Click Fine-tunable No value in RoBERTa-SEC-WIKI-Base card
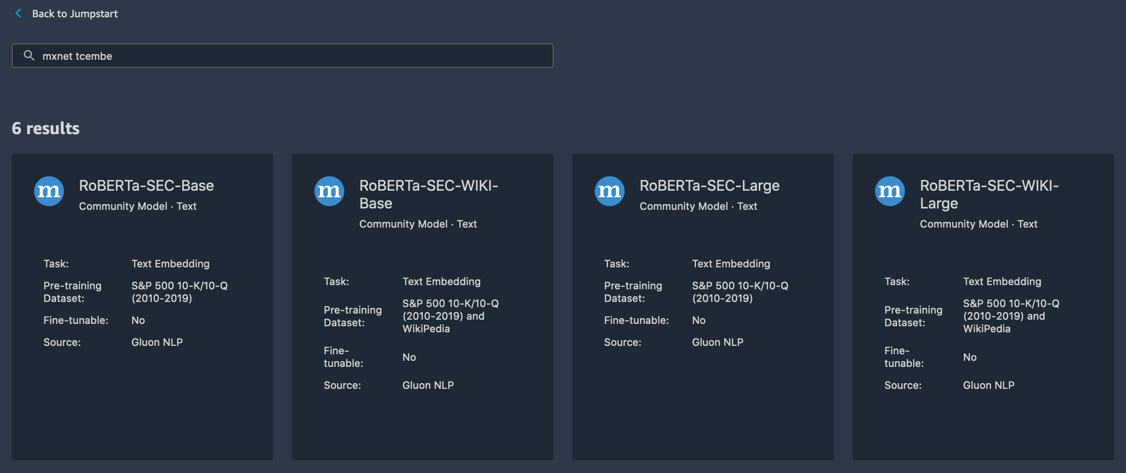The image size is (1126, 473). [x=409, y=357]
